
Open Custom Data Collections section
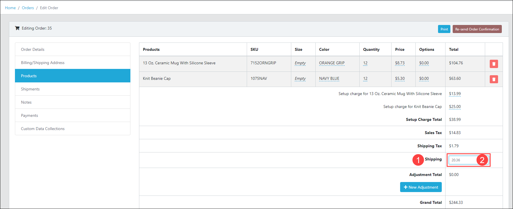pos(73,129)
